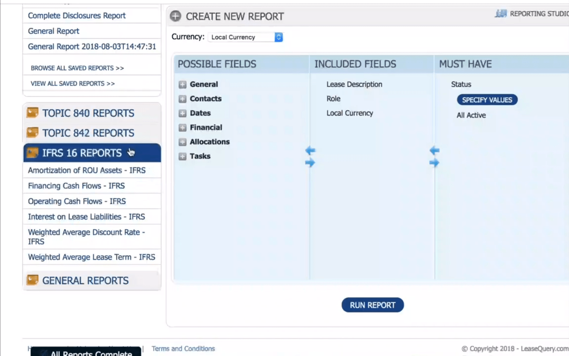This screenshot has width=569, height=356.
Task: Click the left arrow between Included and Must Have
Action: [x=434, y=150]
